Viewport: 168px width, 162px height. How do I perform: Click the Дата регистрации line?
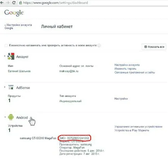pos(79,154)
